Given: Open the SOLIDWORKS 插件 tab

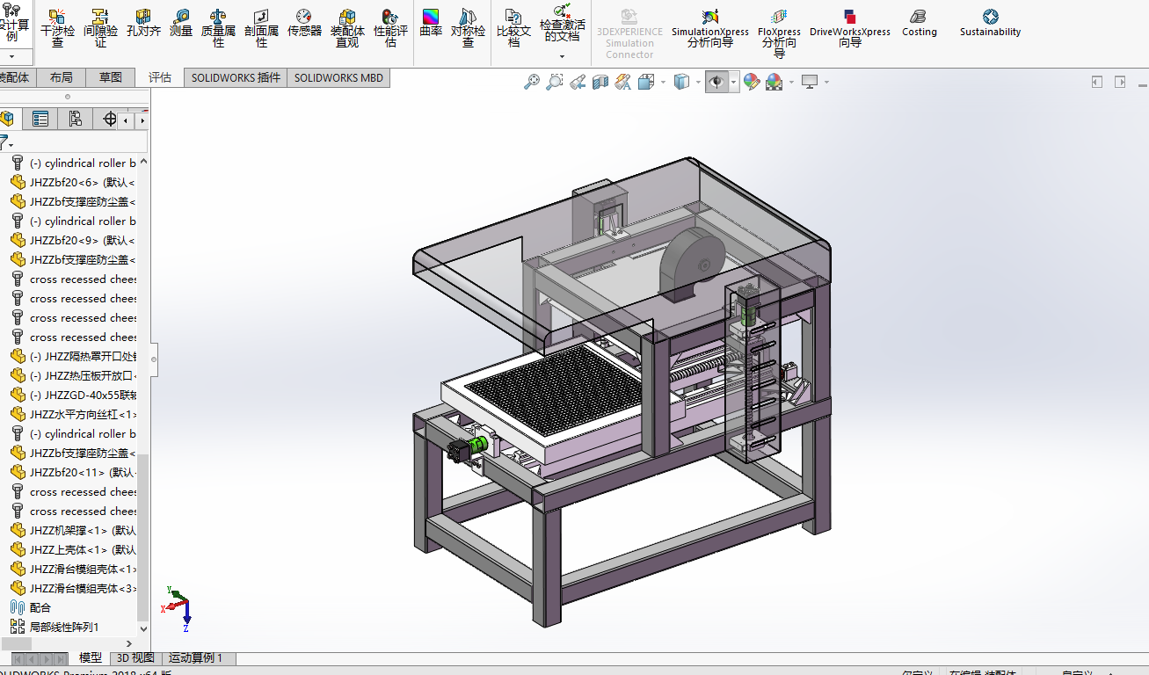Looking at the screenshot, I should (x=236, y=77).
